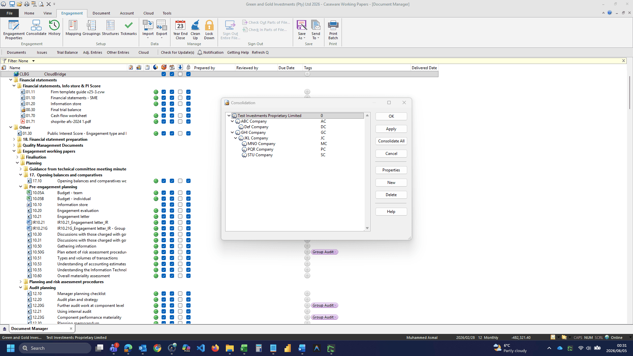The width and height of the screenshot is (633, 356).
Task: Collapse Engagement working papers folder
Action: coord(14,151)
